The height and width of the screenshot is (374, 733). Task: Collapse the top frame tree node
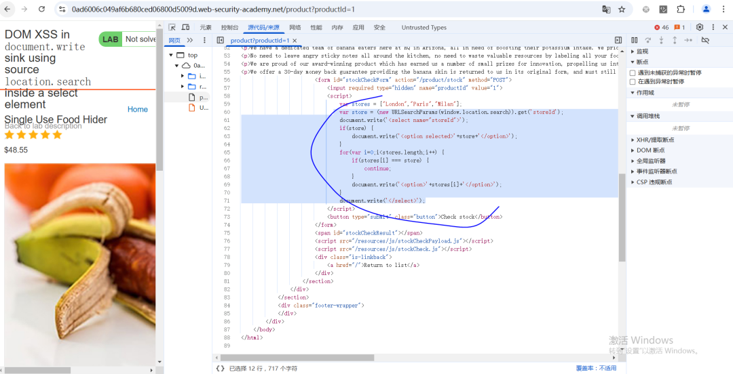171,55
